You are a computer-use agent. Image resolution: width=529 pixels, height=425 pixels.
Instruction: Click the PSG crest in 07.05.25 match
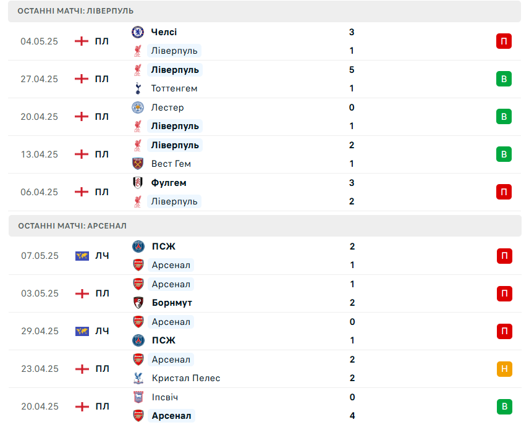[x=138, y=246]
